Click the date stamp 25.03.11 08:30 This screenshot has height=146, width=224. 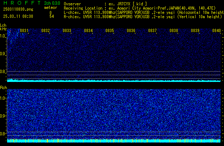point(18,16)
